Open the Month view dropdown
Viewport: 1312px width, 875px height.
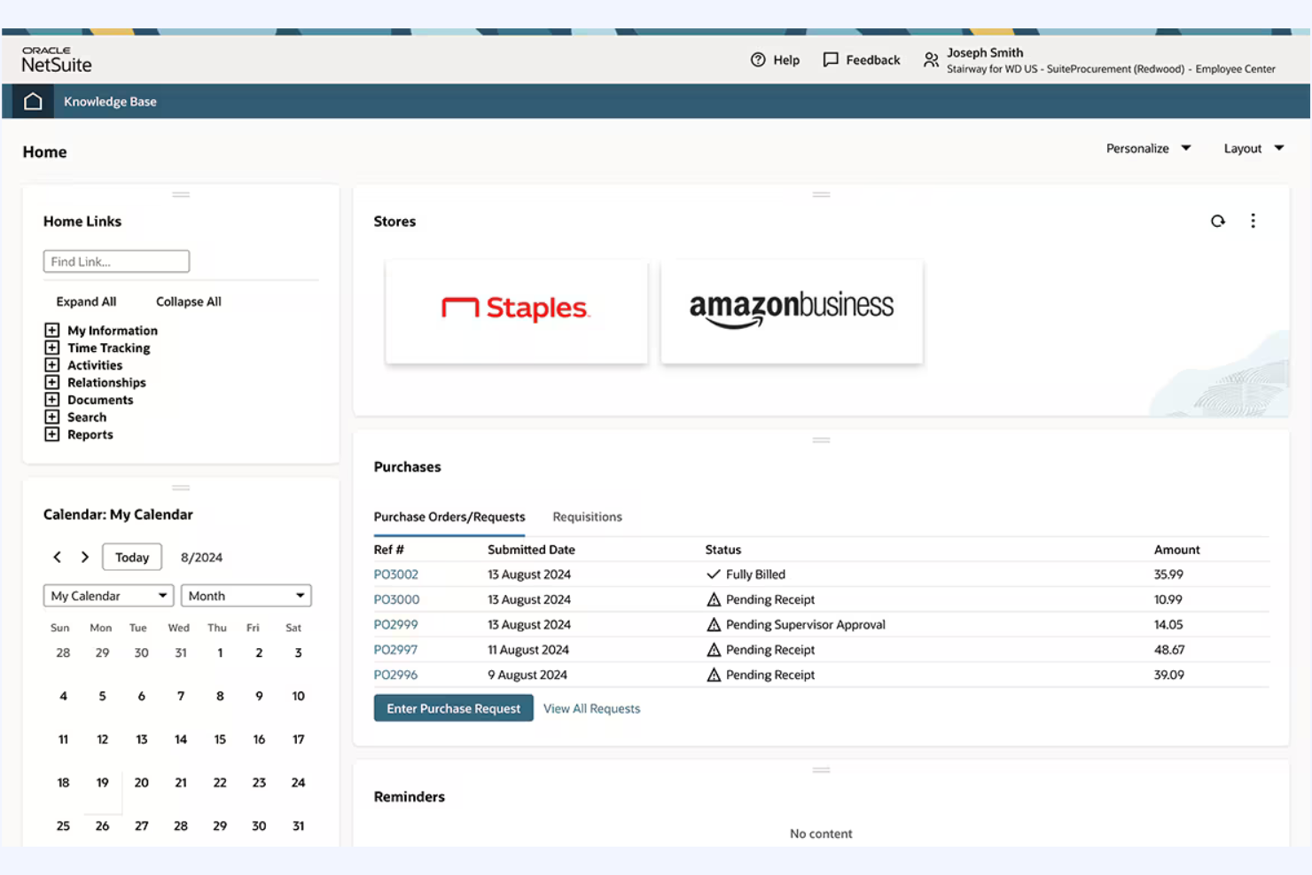click(246, 595)
